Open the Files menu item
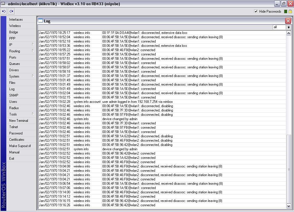 (x=21, y=83)
